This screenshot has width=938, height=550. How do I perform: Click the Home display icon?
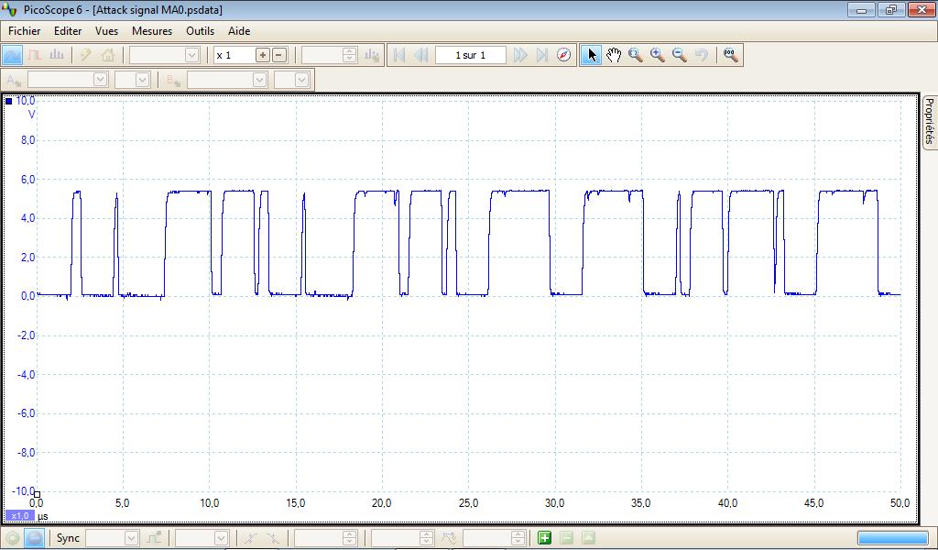108,55
